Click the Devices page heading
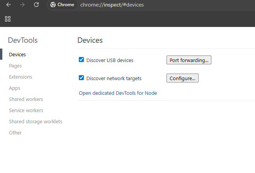 [x=90, y=40]
